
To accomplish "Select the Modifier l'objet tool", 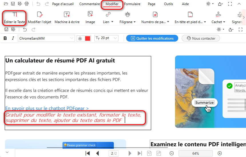I will 39,18.
